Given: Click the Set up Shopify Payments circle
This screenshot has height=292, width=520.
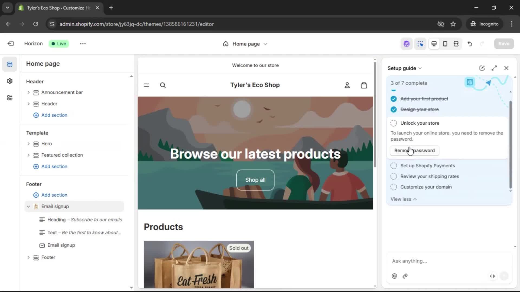Looking at the screenshot, I should point(394,166).
